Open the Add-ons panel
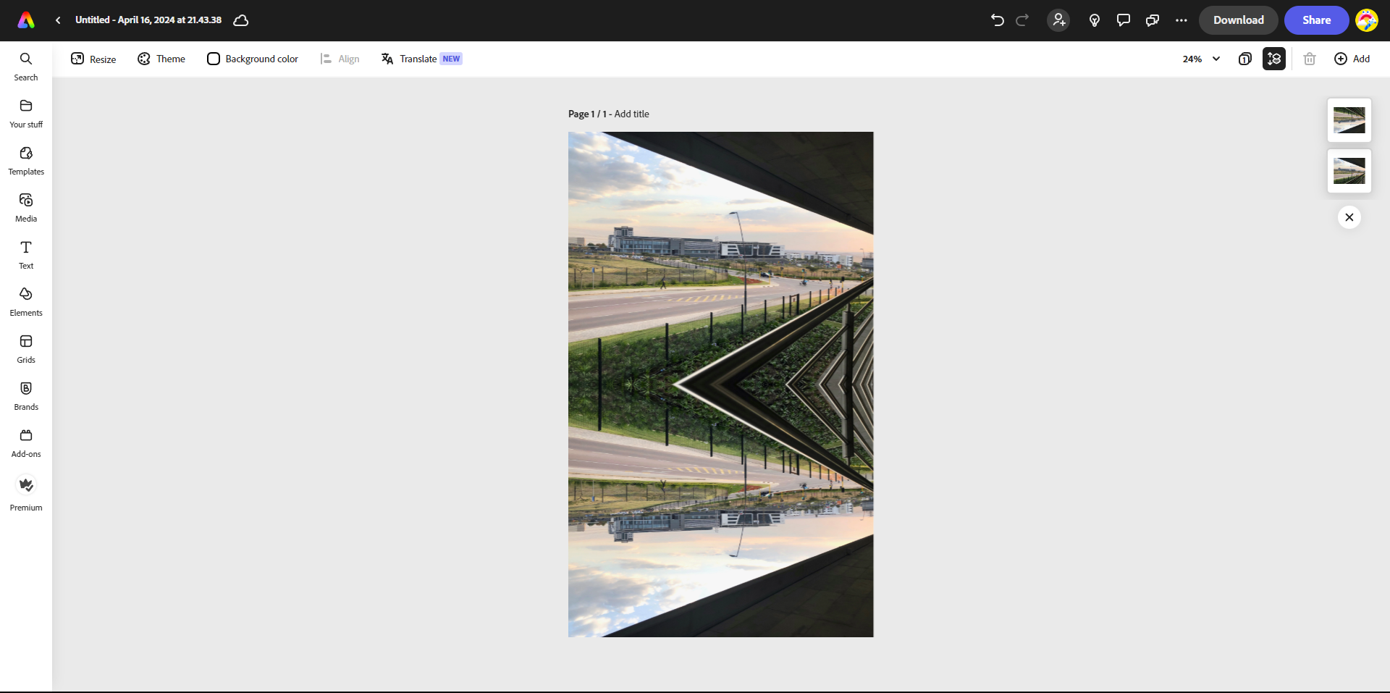The image size is (1390, 693). click(x=26, y=442)
